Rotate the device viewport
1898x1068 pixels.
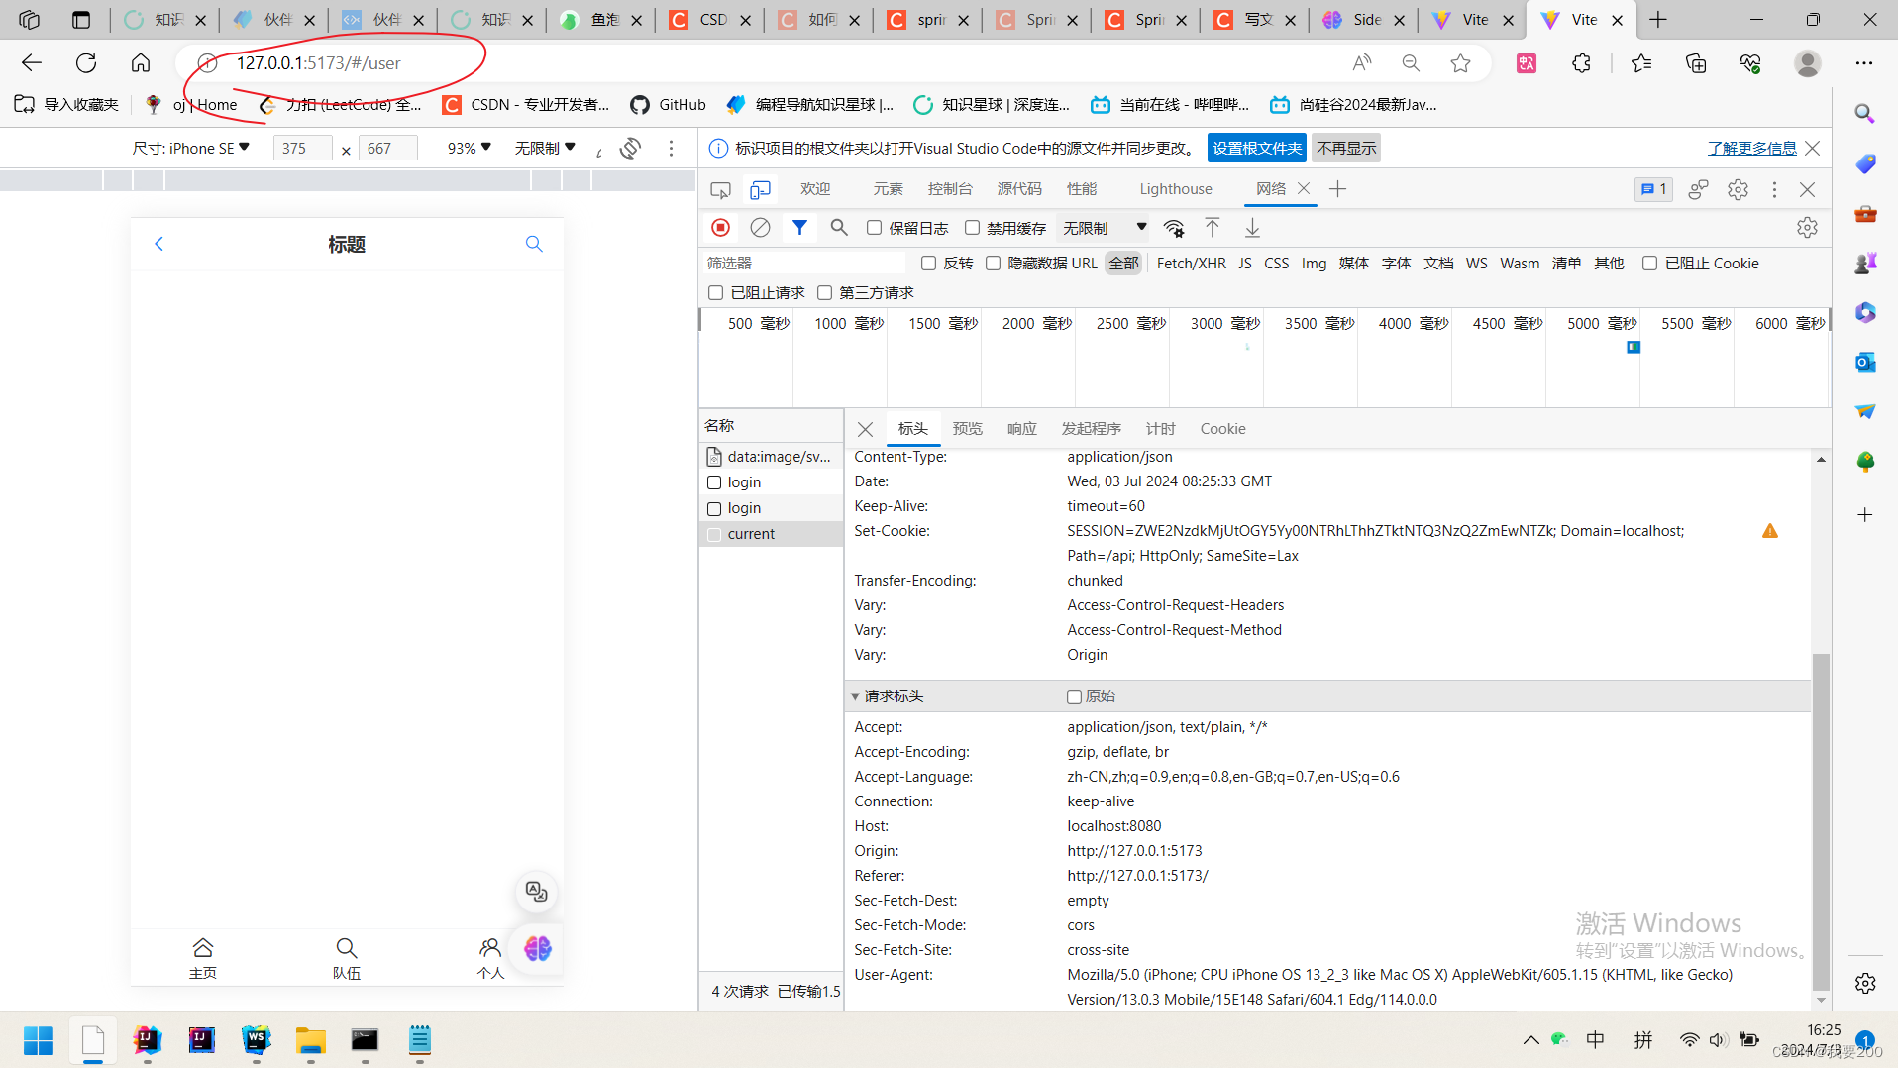630,149
